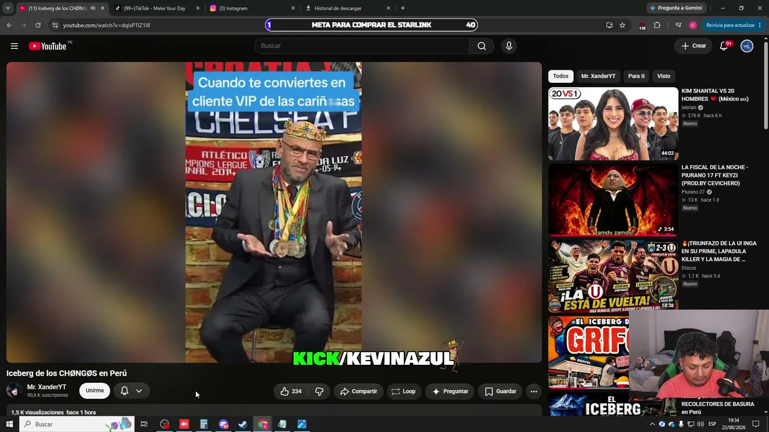Viewport: 769px width, 432px height.
Task: Close the TikTok tab
Action: tap(198, 8)
